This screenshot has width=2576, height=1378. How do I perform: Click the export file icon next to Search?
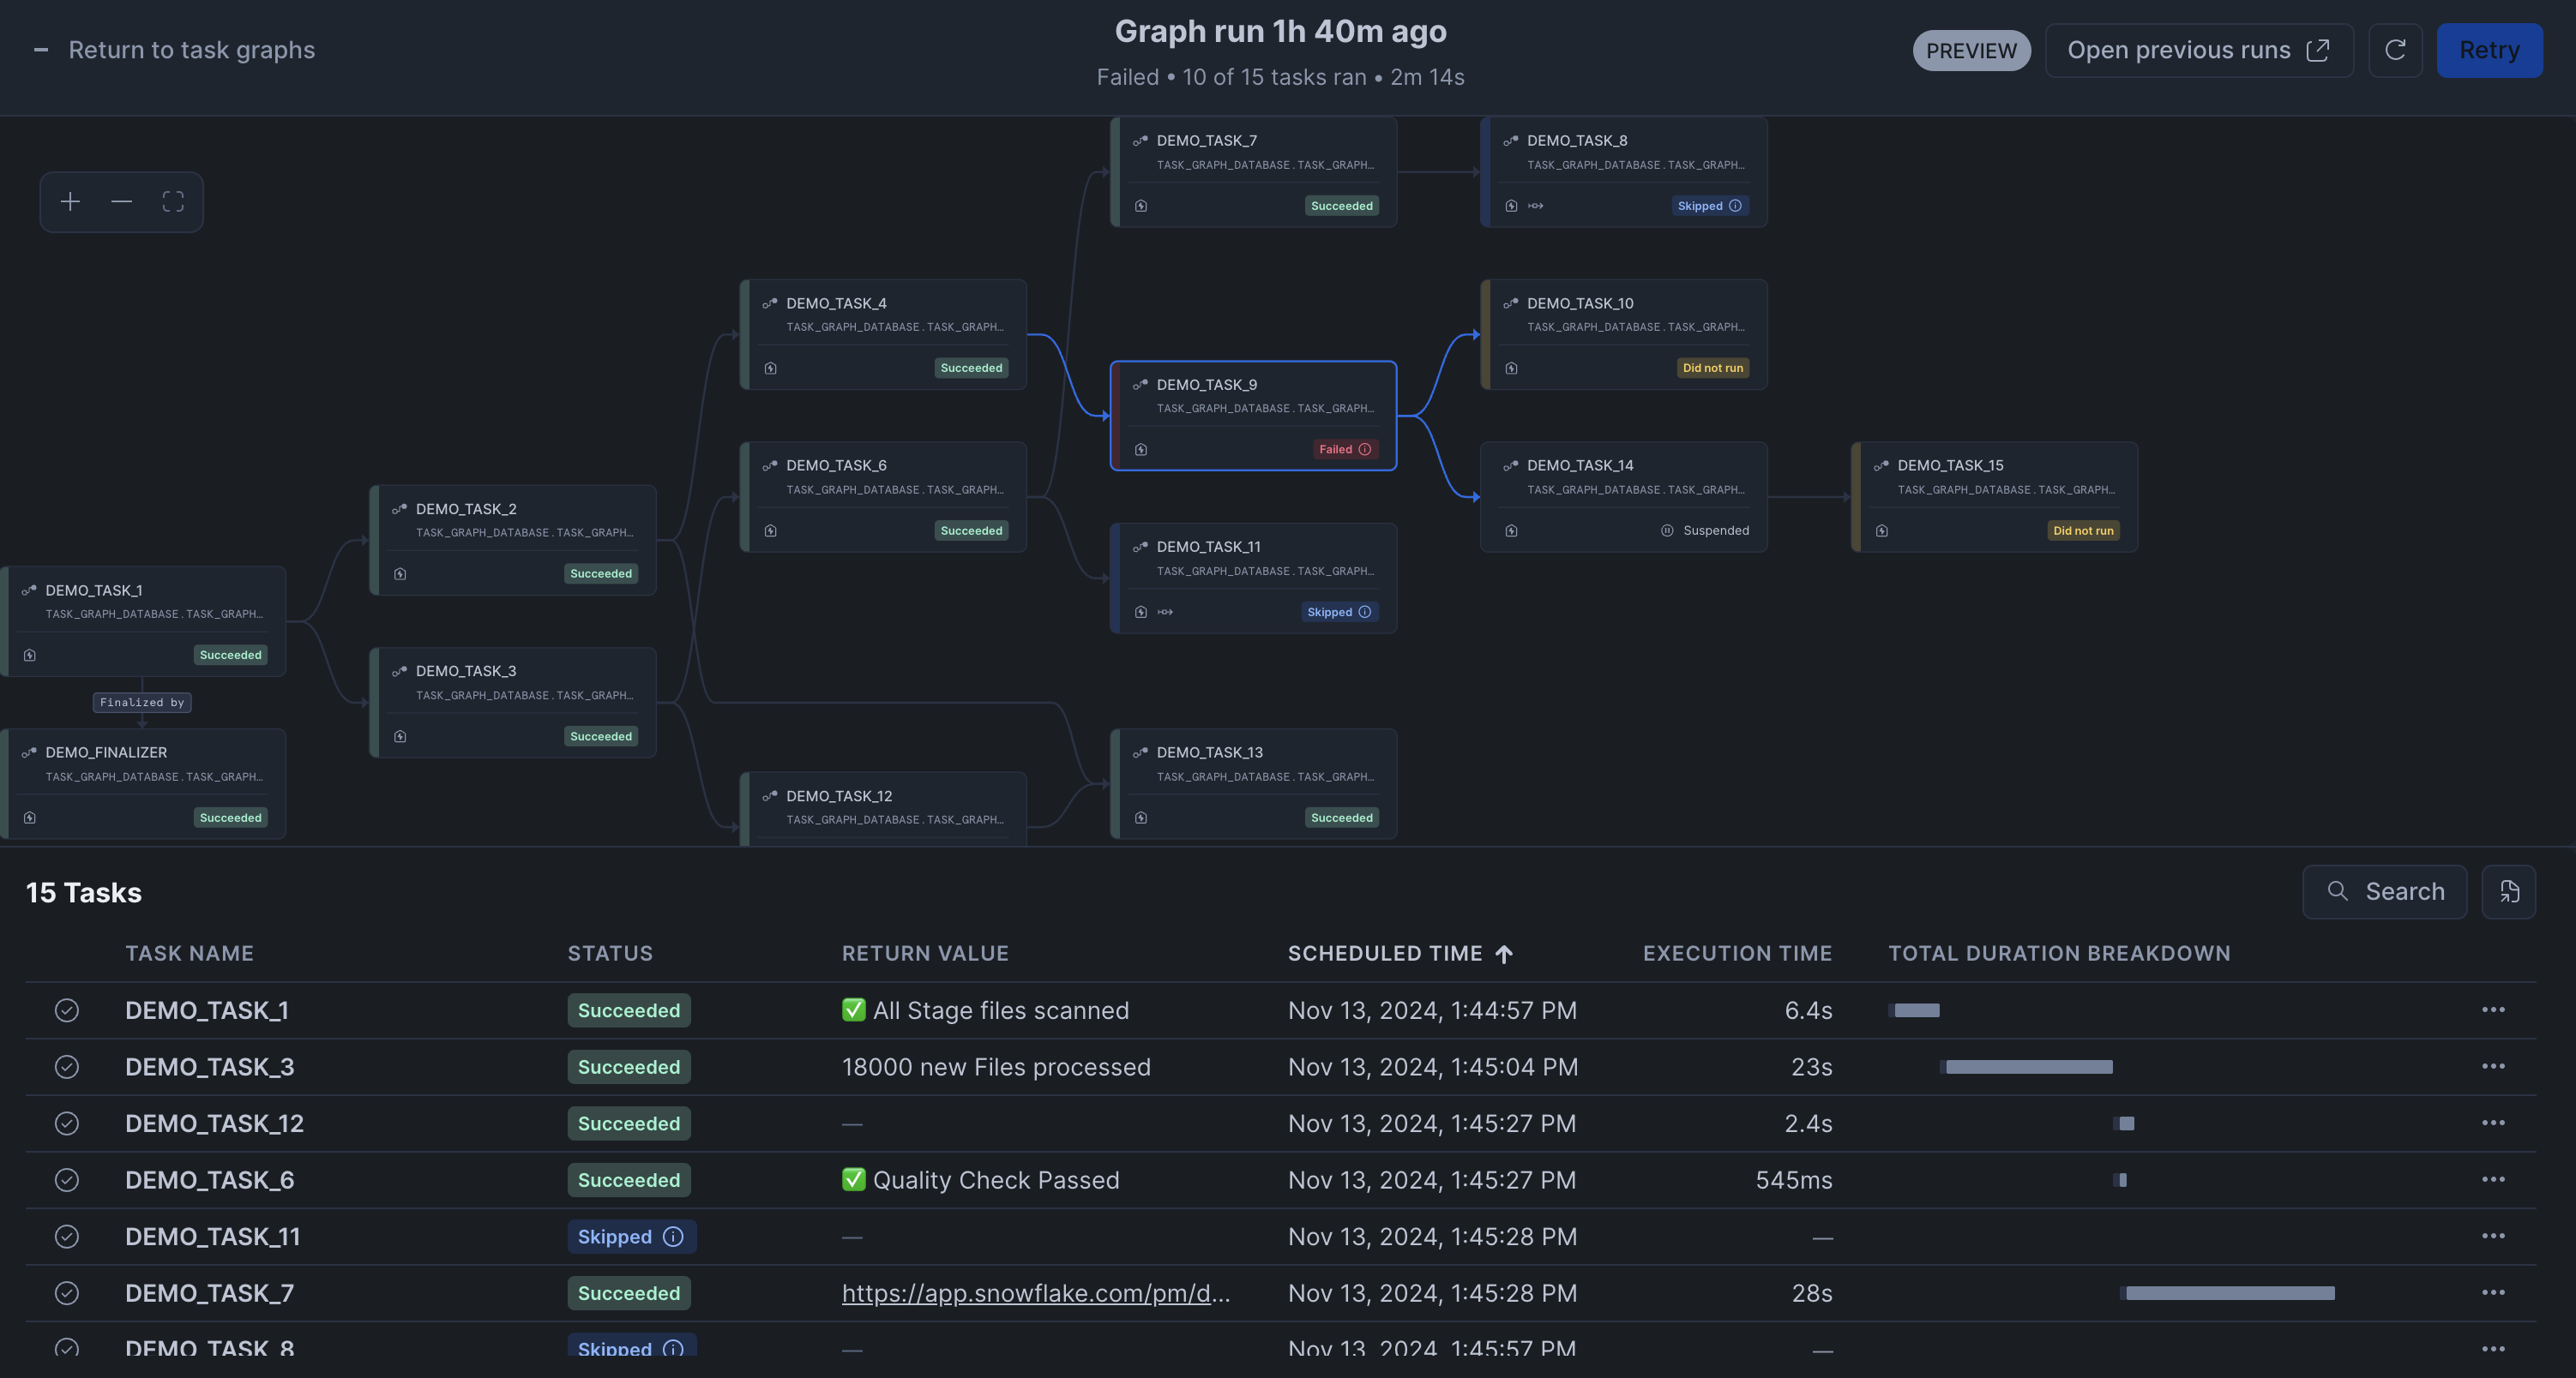[x=2509, y=891]
